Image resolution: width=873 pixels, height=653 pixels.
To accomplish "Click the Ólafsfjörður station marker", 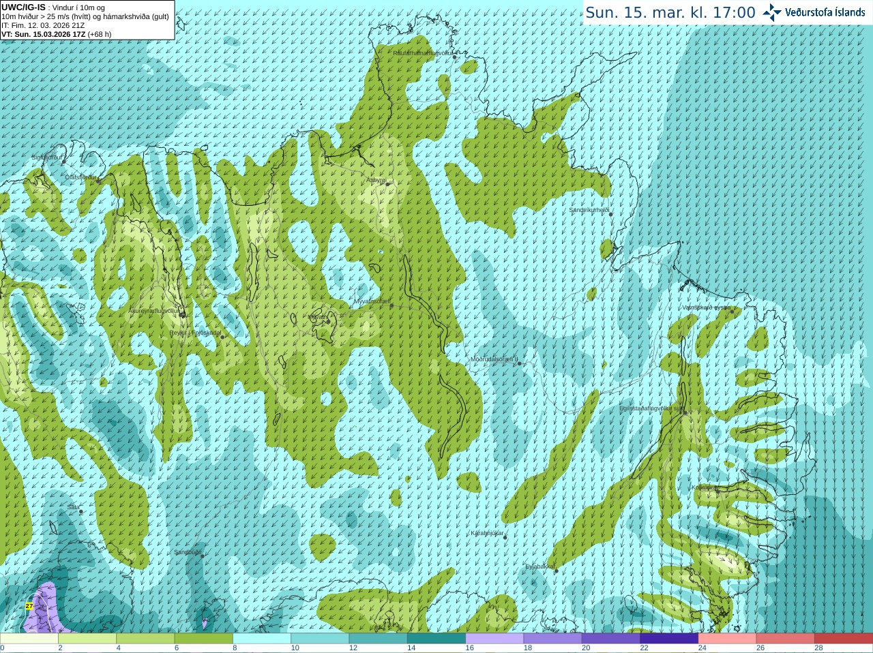I will (x=98, y=181).
